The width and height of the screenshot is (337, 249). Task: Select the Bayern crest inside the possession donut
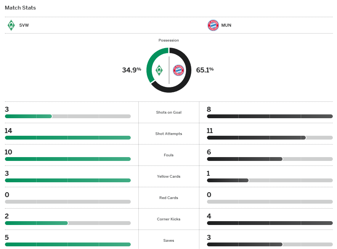coord(178,70)
